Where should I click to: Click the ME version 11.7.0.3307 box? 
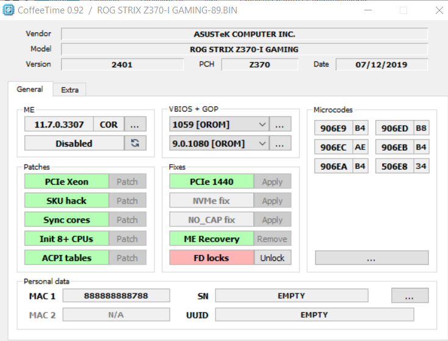click(x=59, y=124)
